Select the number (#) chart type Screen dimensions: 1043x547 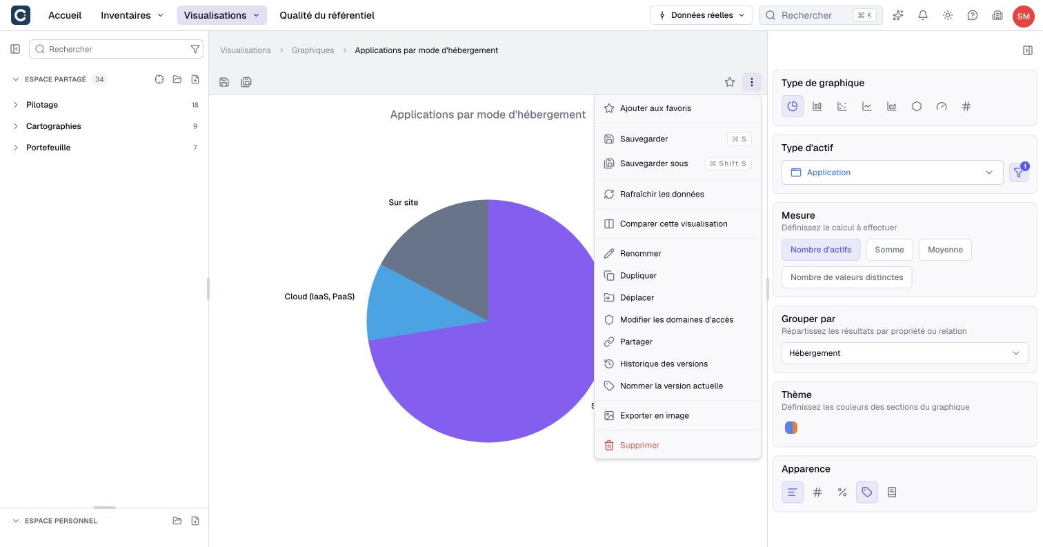click(966, 106)
